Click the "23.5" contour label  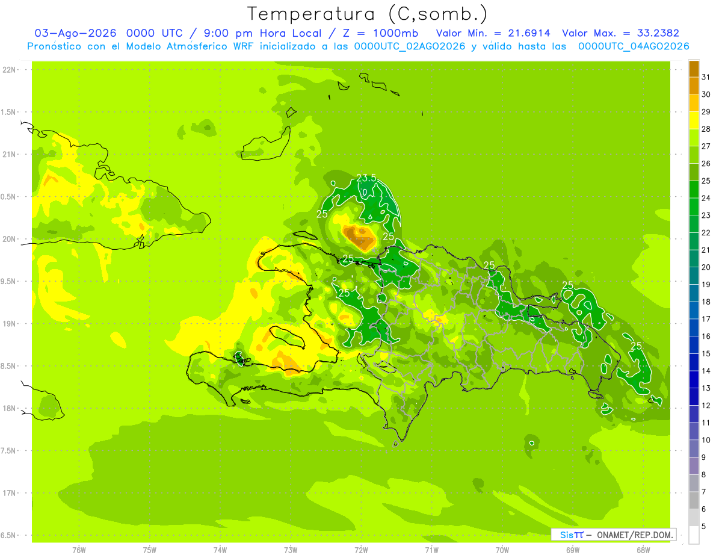(366, 178)
